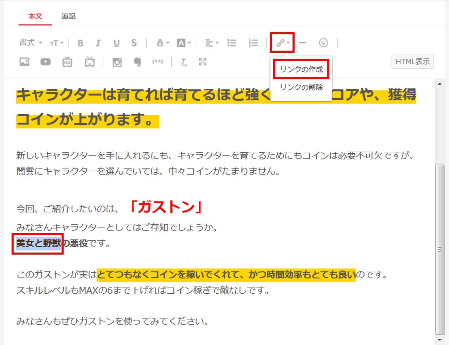Toggle bold formatting

[x=80, y=43]
